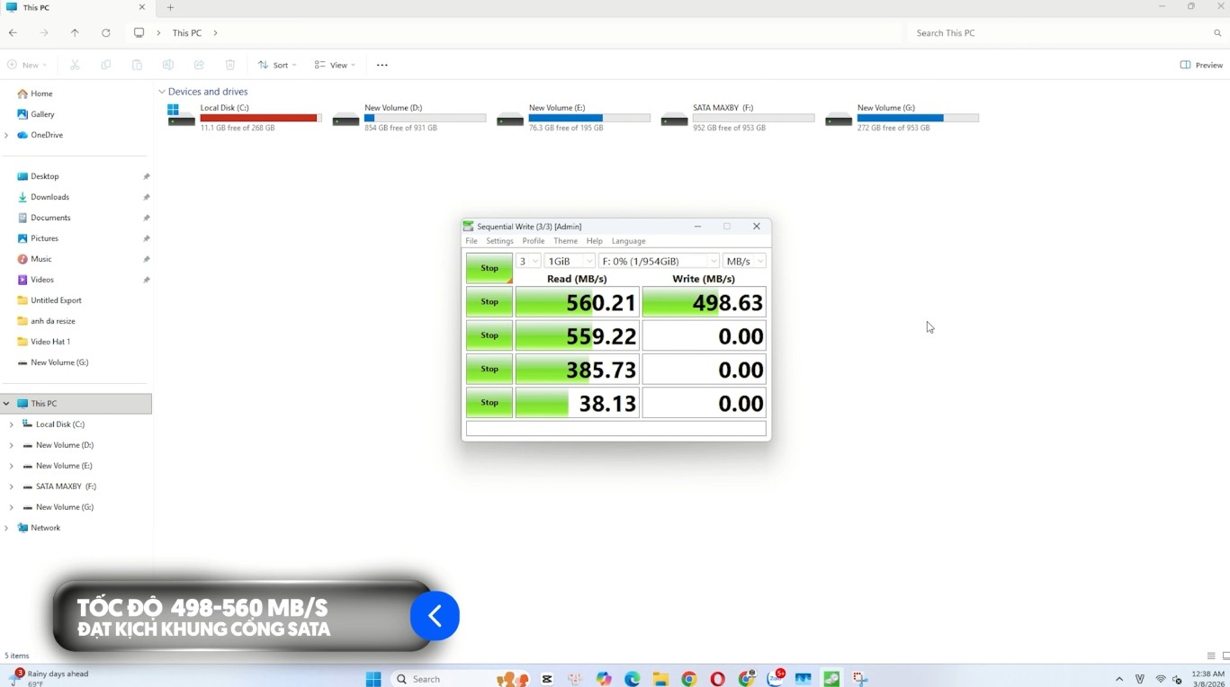Collapse the Devices and drives group
This screenshot has width=1230, height=687.
point(162,92)
